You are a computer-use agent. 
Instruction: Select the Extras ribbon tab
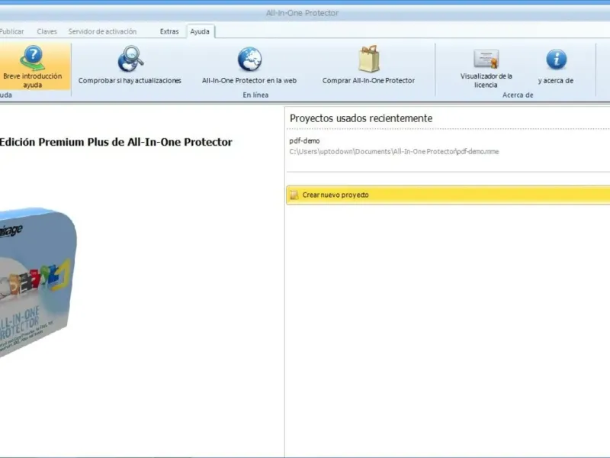tap(169, 31)
